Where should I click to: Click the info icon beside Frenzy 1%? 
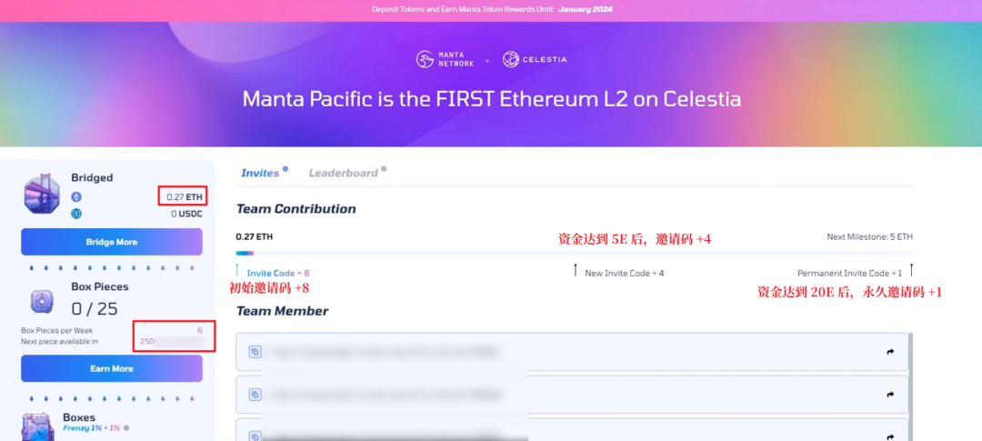[125, 428]
